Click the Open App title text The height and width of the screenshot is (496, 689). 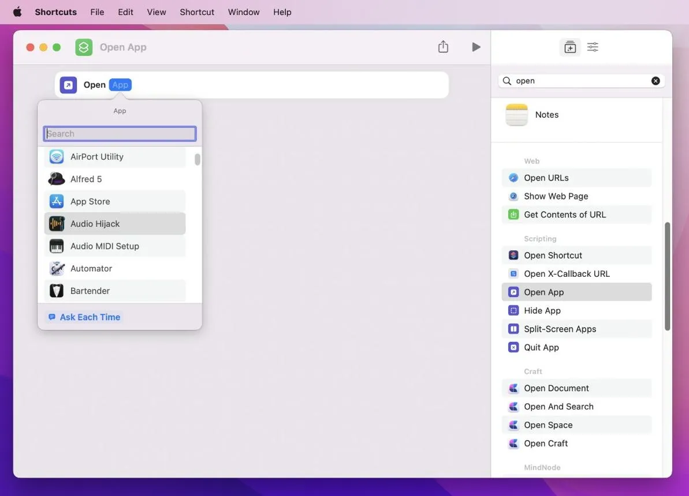point(123,47)
